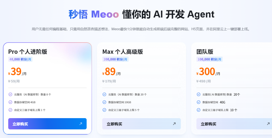Select the Max 个人高级版 card title
This screenshot has width=272, height=138.
123,52
